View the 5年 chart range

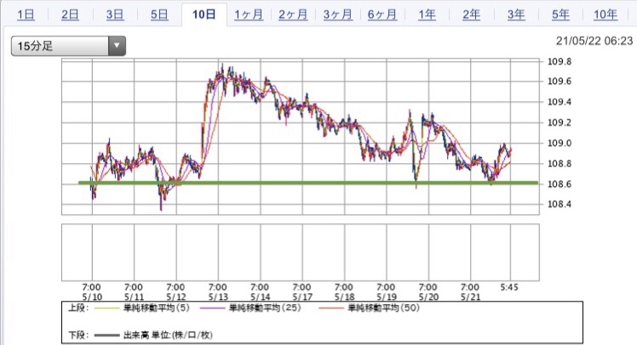pyautogui.click(x=560, y=14)
